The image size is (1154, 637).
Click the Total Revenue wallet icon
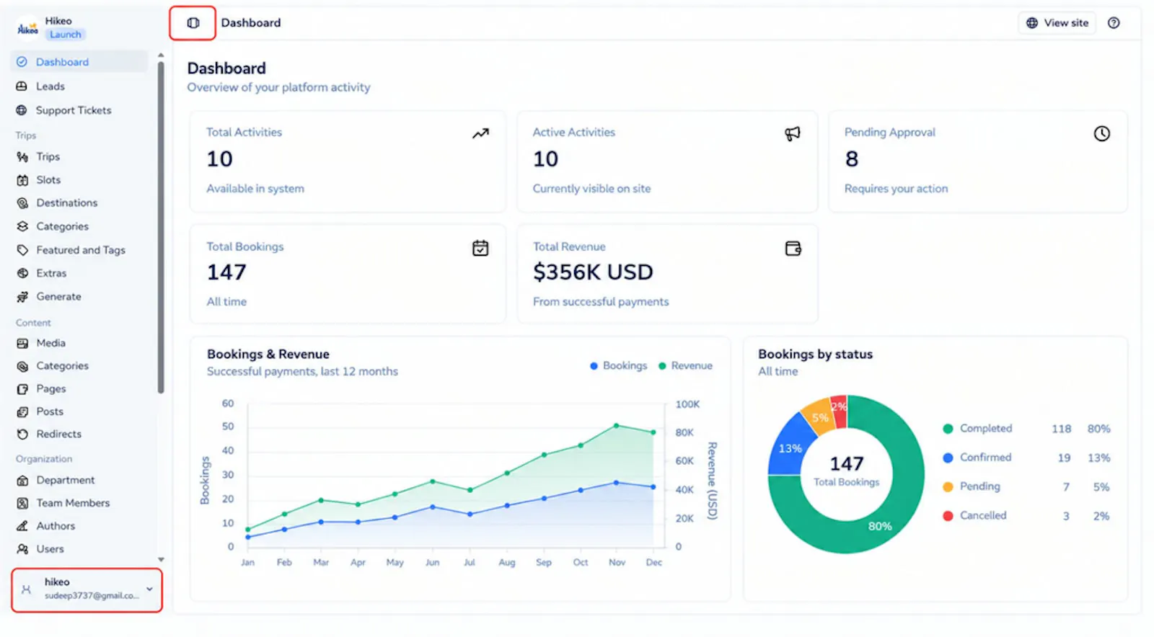pos(793,249)
